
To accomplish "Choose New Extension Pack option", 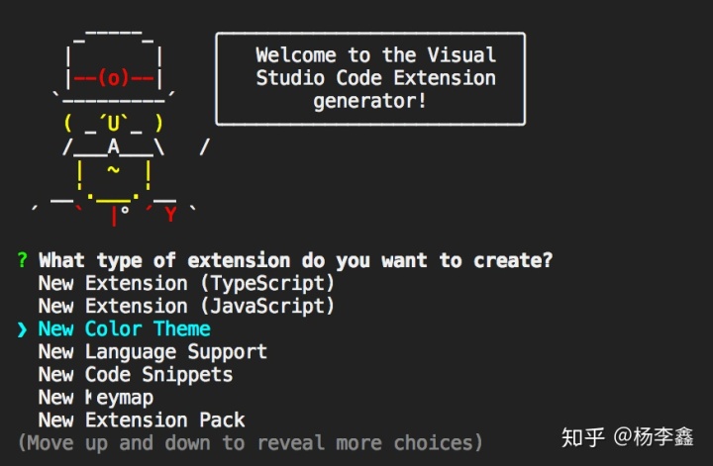I will [x=142, y=420].
